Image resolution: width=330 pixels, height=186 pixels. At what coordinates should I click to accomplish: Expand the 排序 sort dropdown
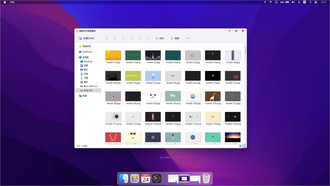click(x=161, y=38)
